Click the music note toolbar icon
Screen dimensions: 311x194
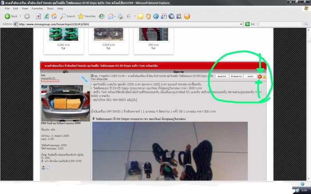click(163, 16)
